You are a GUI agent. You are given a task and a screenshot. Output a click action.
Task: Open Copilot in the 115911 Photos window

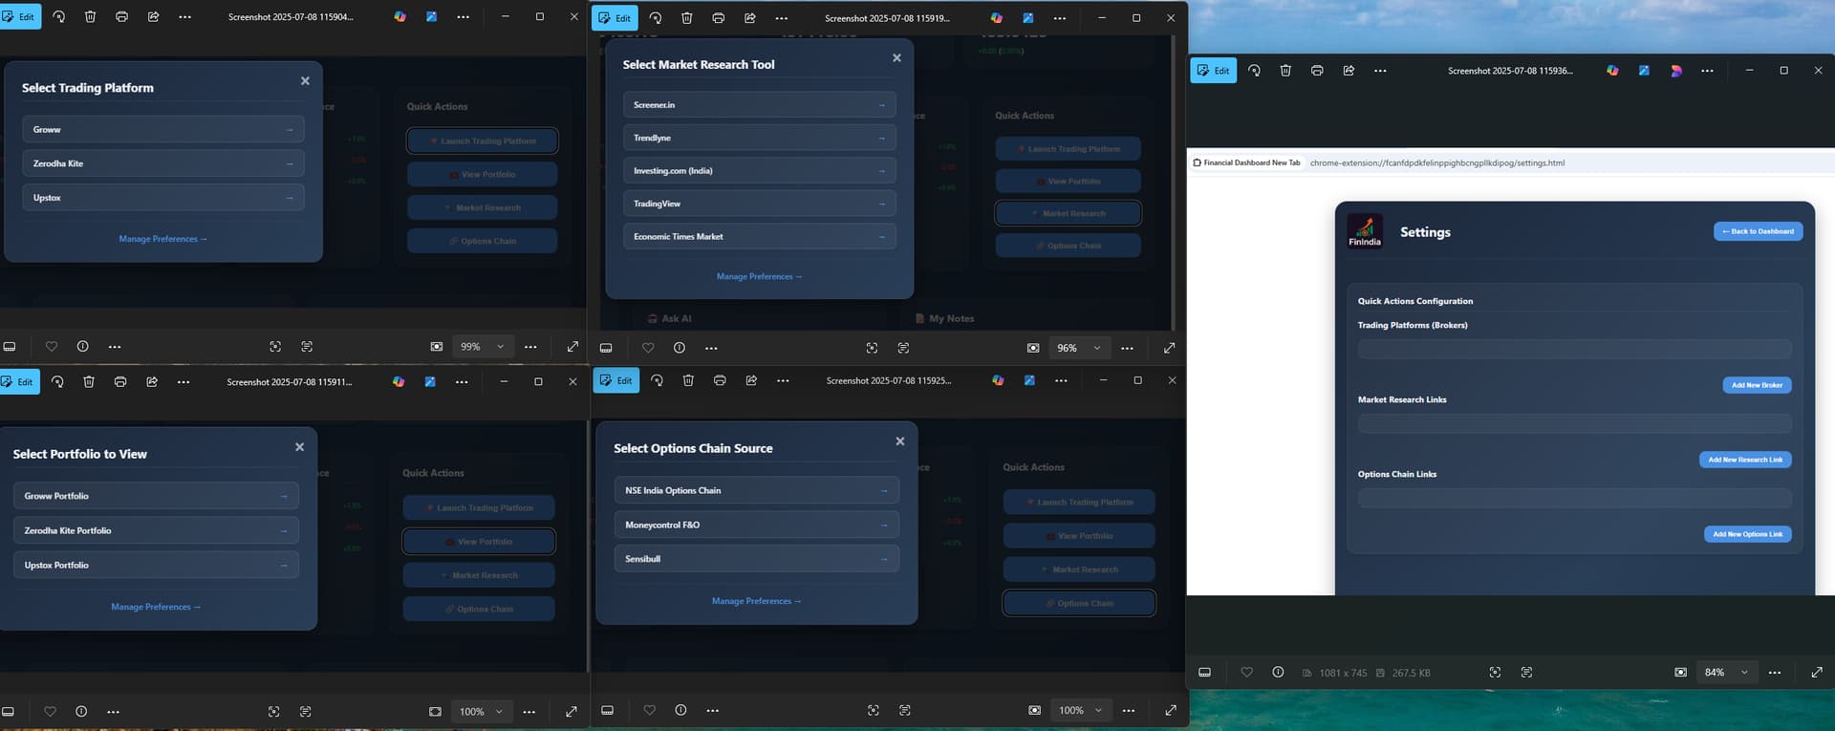tap(399, 382)
